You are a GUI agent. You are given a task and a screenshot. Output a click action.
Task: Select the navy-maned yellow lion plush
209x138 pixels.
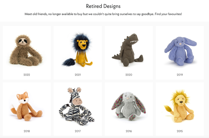pyautogui.click(x=77, y=50)
